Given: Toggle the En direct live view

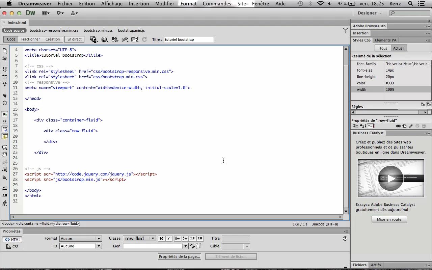Looking at the screenshot, I should [74, 39].
